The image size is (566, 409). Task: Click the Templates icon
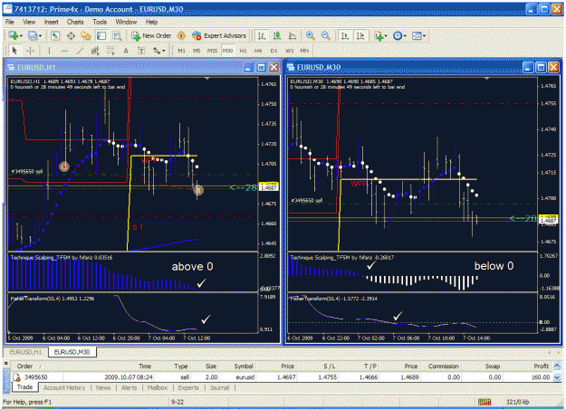(417, 35)
